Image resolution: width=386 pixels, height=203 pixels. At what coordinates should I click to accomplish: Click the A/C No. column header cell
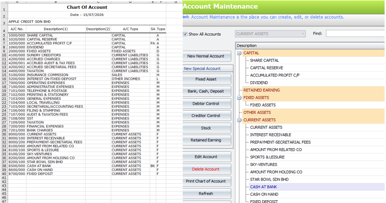tap(17, 29)
